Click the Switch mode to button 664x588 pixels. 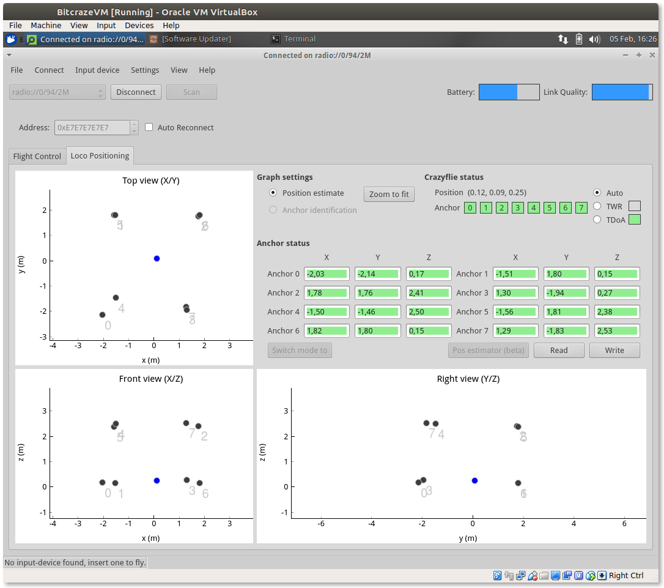coord(300,351)
